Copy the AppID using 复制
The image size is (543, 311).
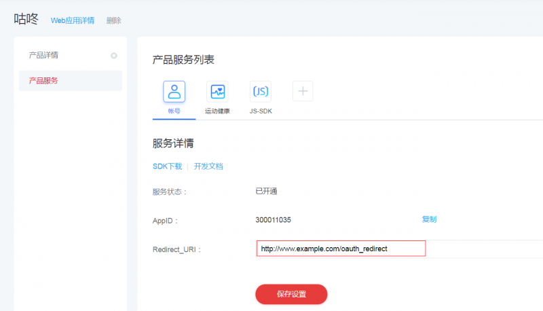(x=429, y=219)
